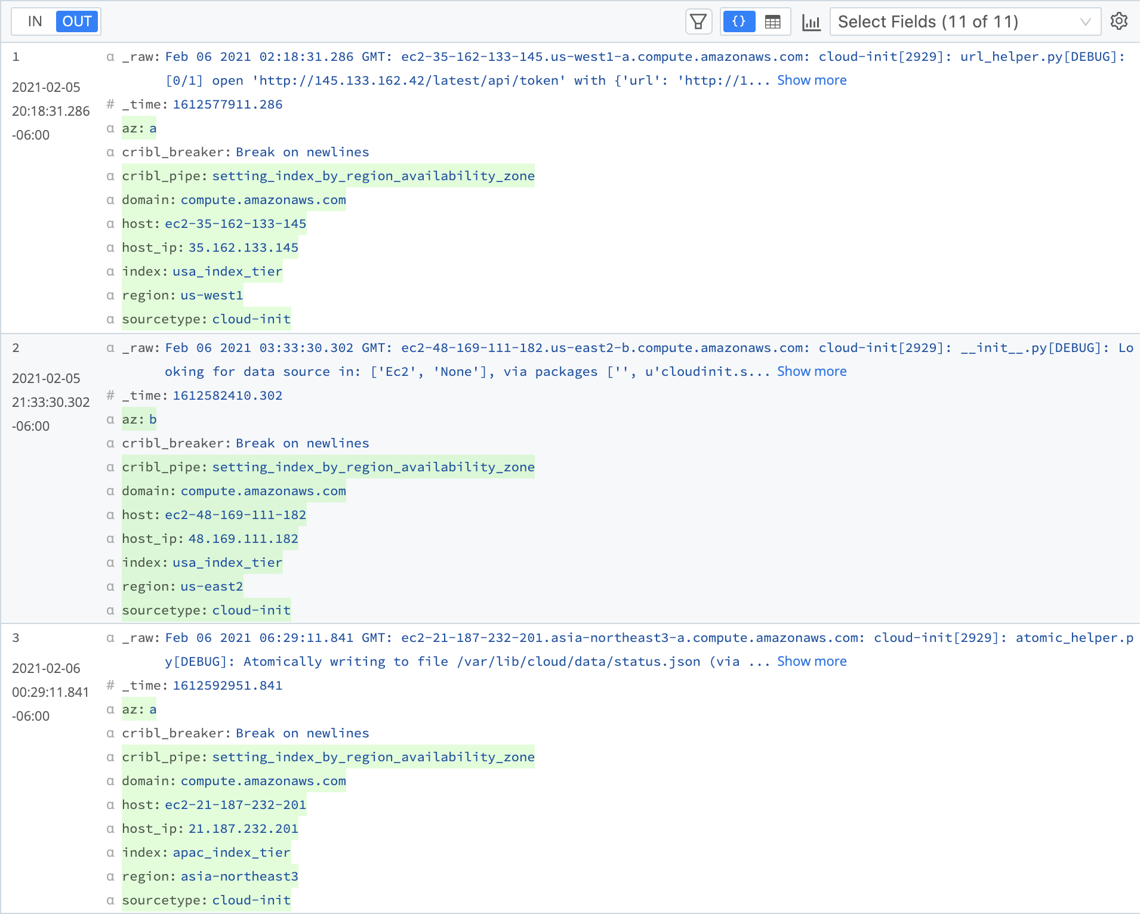Open the filter funnel icon

pos(698,22)
